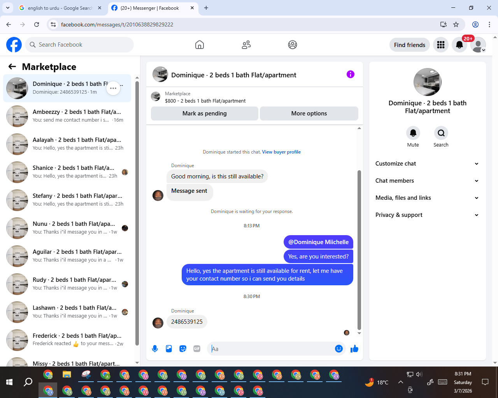Expand Chat members section

pos(427,181)
